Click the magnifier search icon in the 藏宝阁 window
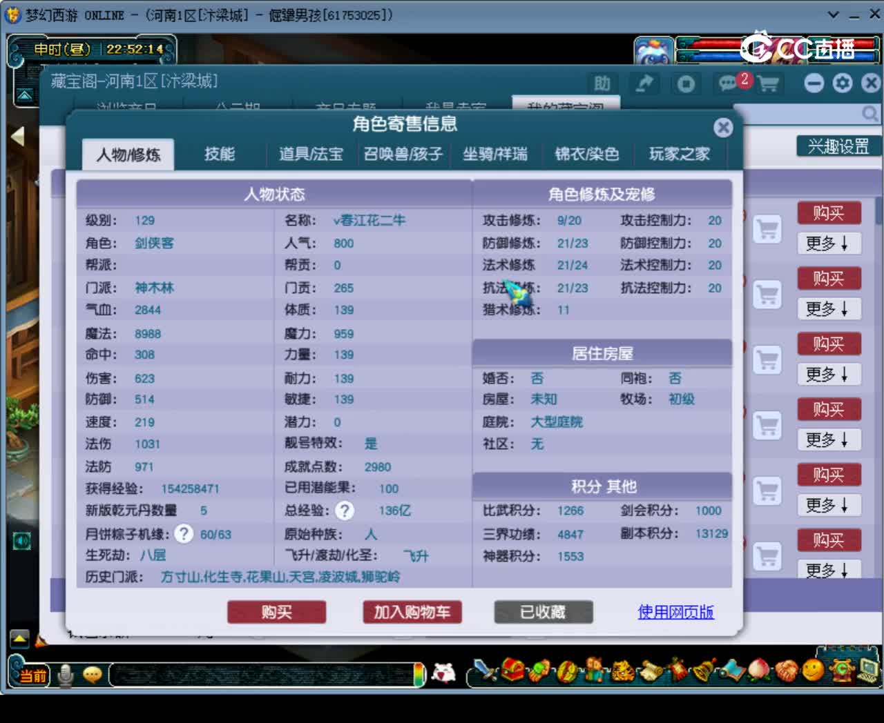884x723 pixels. (x=870, y=112)
